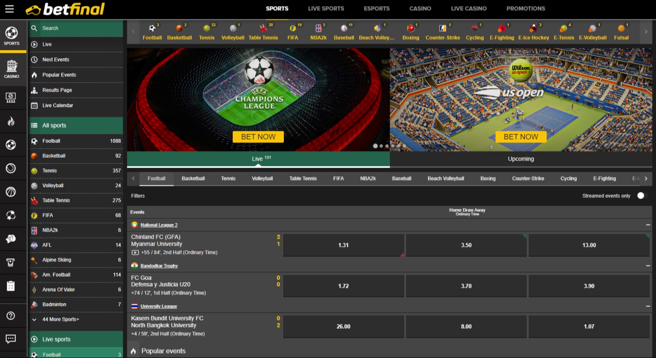Screen dimensions: 656x358
Task: Select Alpine Skiing in sports list
Action: tap(76, 260)
